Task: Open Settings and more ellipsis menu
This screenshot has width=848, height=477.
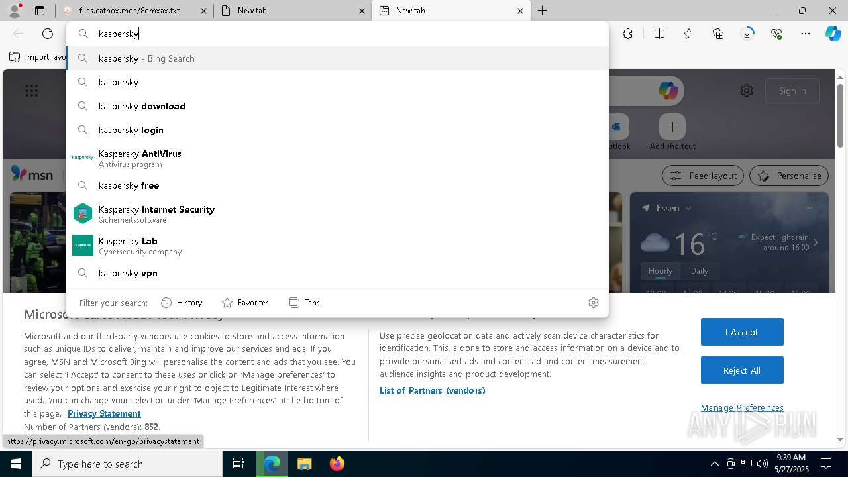Action: (806, 34)
